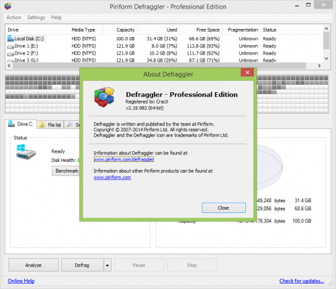
Task: Sort by the Used column header
Action: tap(159, 30)
